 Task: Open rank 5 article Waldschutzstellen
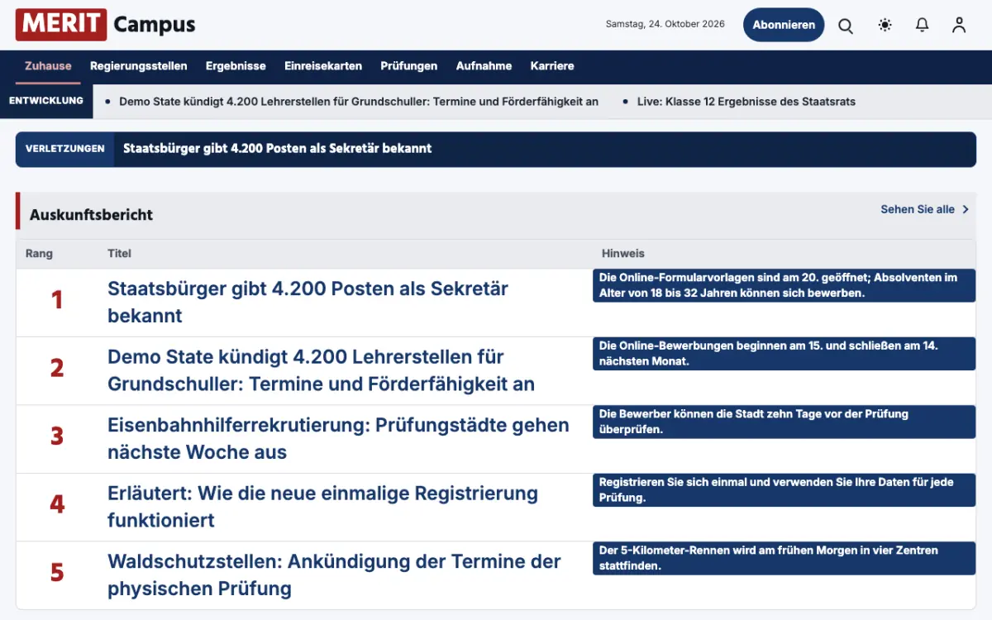[x=334, y=575]
